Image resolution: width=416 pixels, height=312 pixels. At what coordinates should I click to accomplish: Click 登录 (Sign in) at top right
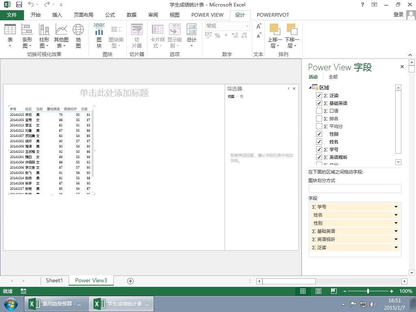(398, 15)
